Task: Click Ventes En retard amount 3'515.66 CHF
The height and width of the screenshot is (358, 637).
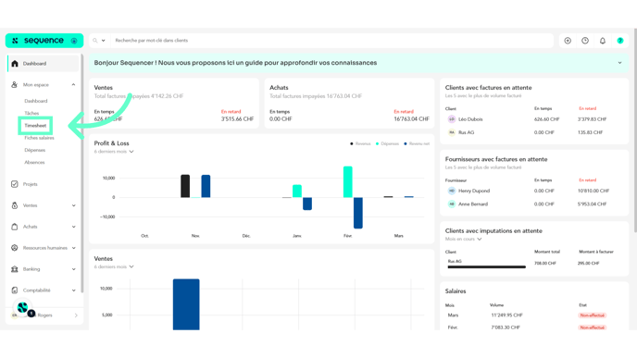Action: (237, 119)
